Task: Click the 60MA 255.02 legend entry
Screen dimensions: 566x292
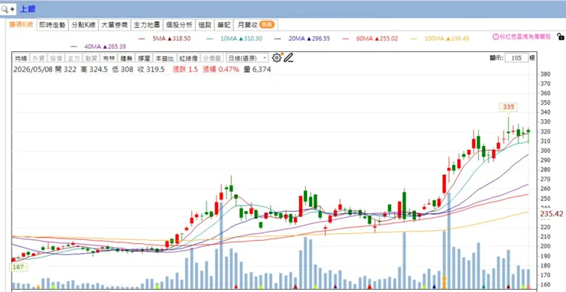Action: coord(377,38)
